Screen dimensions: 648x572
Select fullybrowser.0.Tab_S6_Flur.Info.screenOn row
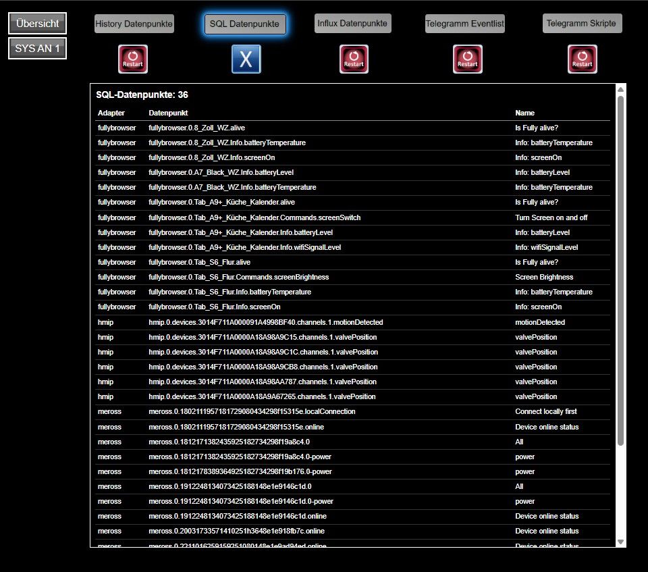click(352, 307)
